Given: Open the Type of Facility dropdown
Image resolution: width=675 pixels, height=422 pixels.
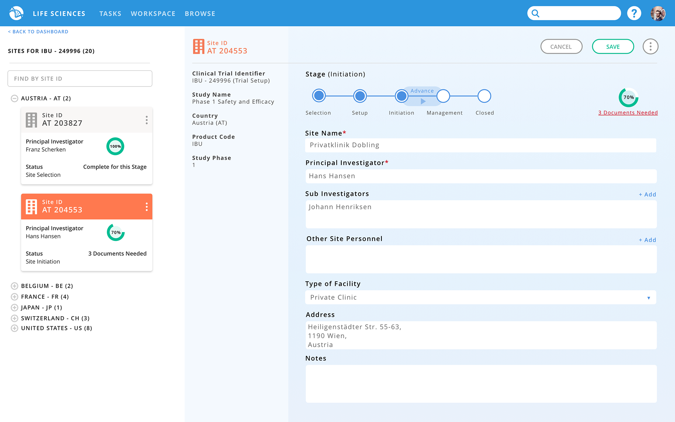Looking at the screenshot, I should tap(649, 298).
